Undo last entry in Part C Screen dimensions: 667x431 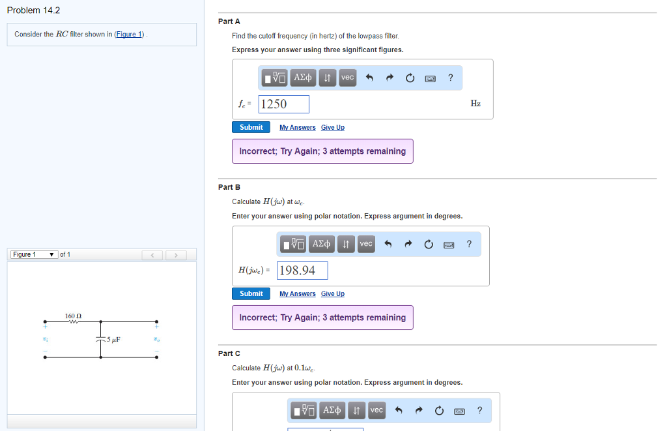(x=399, y=411)
